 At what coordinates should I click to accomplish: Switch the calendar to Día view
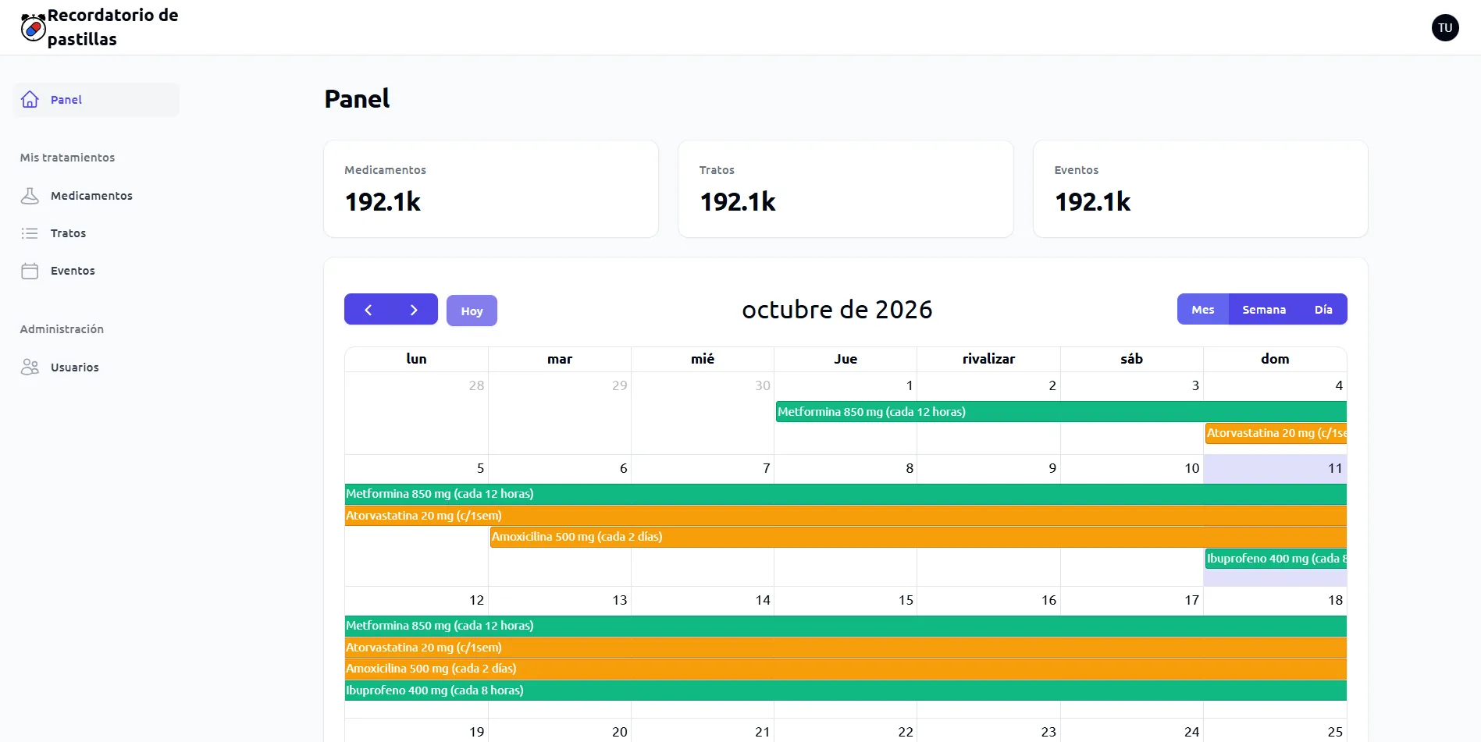point(1323,310)
